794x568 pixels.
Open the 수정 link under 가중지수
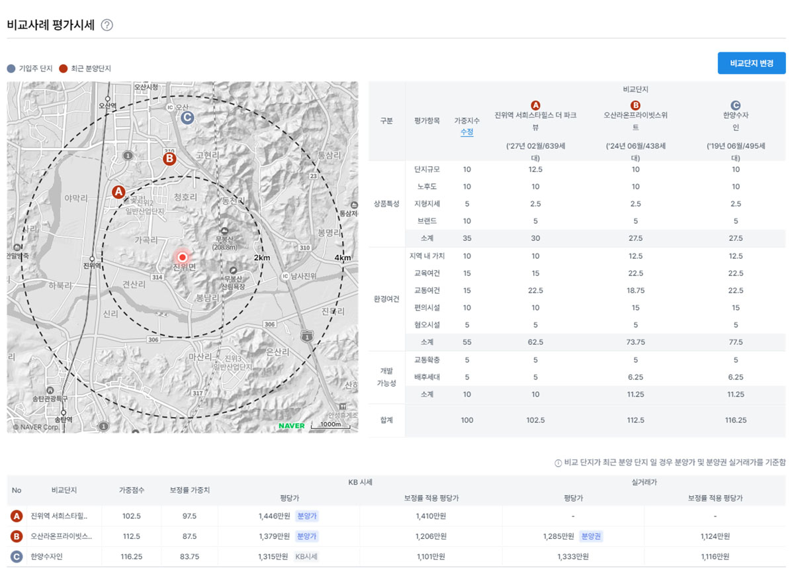point(467,132)
